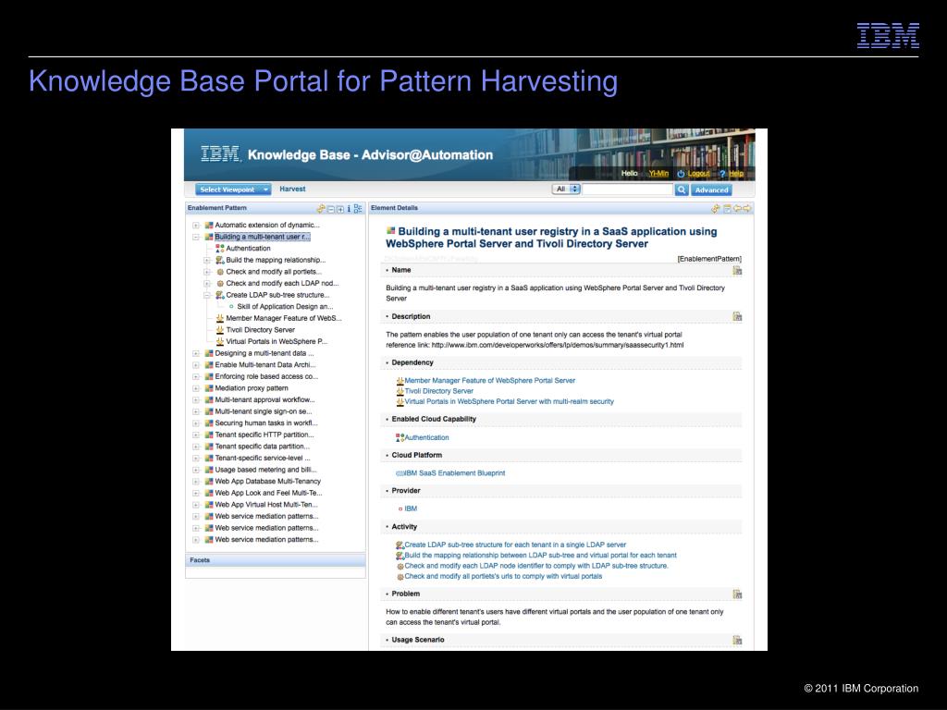Click expand-all icon in Enablement Pattern header
This screenshot has height=710, width=947.
340,210
